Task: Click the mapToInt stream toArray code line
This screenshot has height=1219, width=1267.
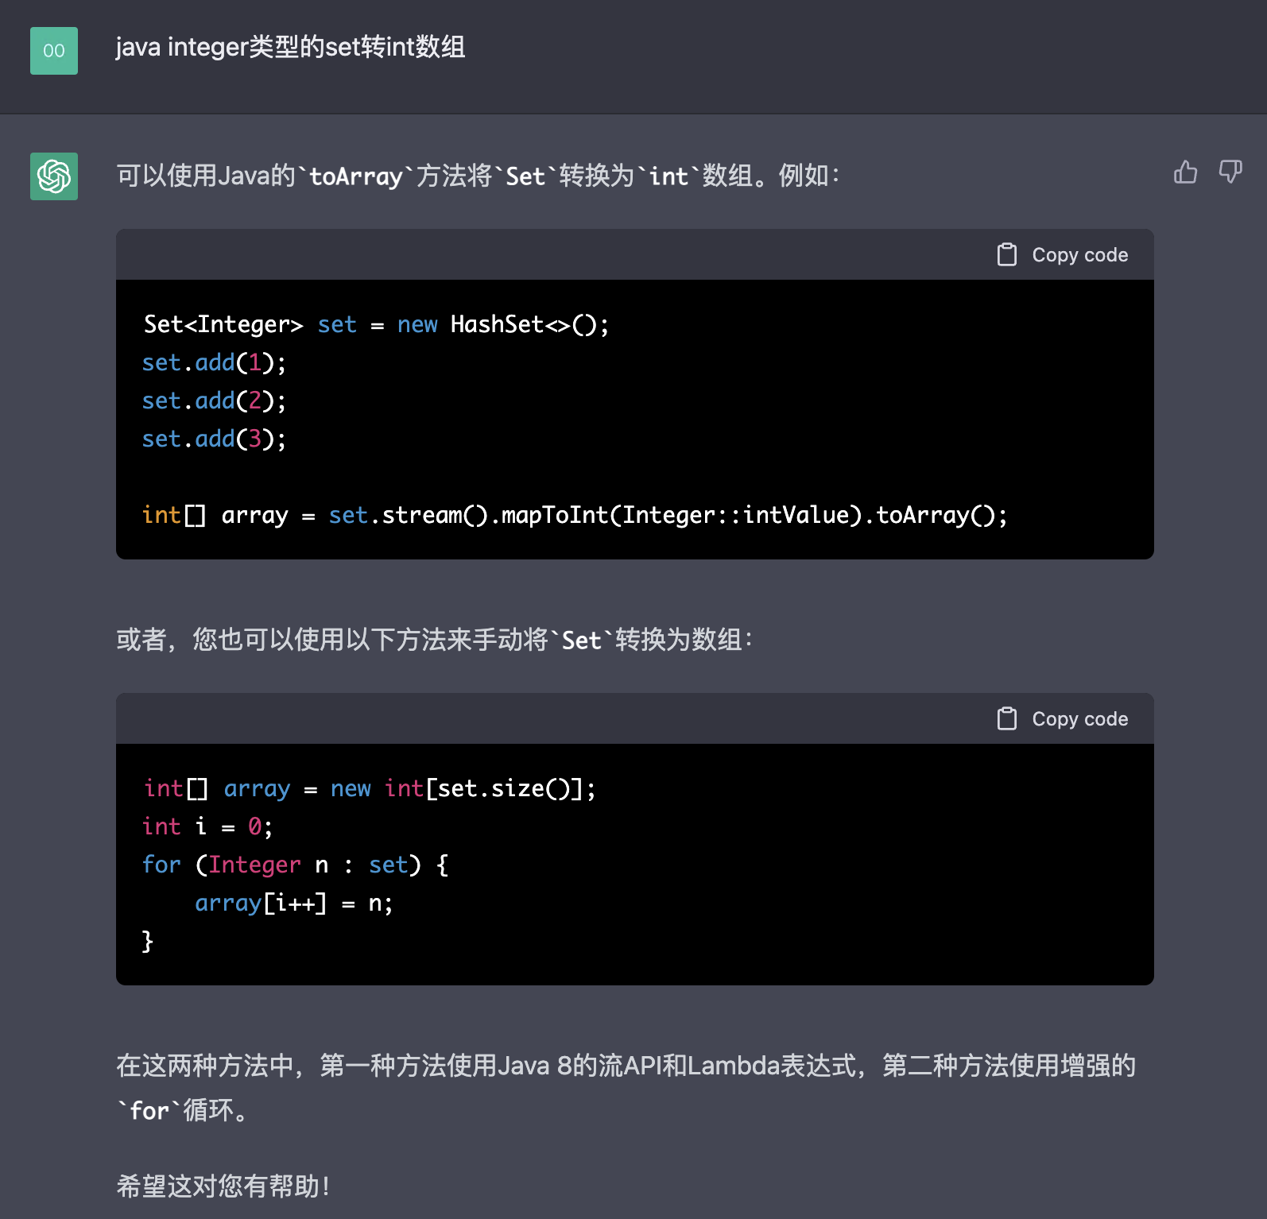Action: pos(575,515)
